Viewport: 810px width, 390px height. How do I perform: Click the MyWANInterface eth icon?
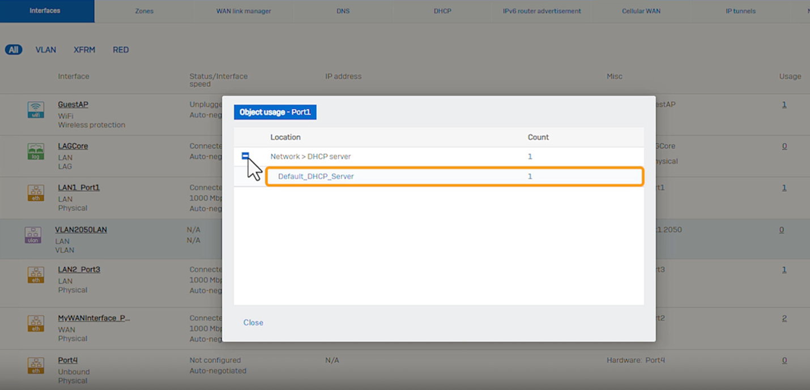(36, 323)
